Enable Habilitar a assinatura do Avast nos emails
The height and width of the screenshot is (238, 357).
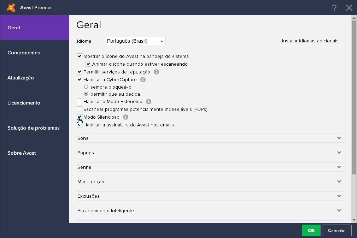[80, 125]
